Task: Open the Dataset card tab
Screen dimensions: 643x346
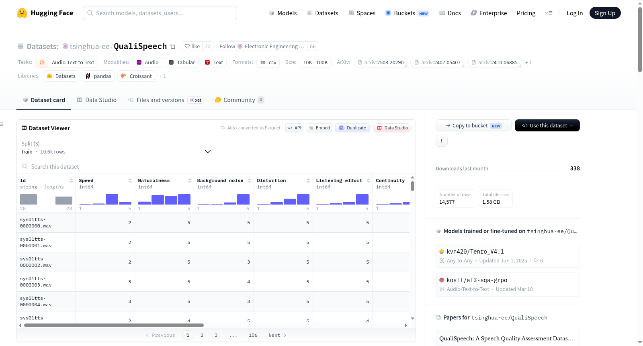Action: [44, 100]
